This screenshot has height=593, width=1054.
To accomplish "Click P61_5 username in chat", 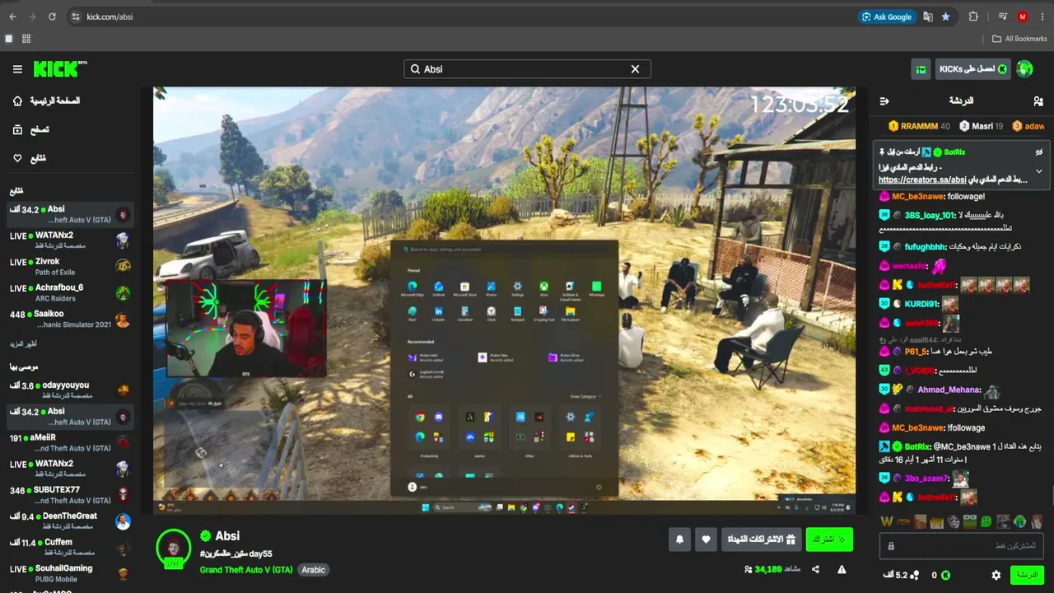I will pyautogui.click(x=916, y=352).
